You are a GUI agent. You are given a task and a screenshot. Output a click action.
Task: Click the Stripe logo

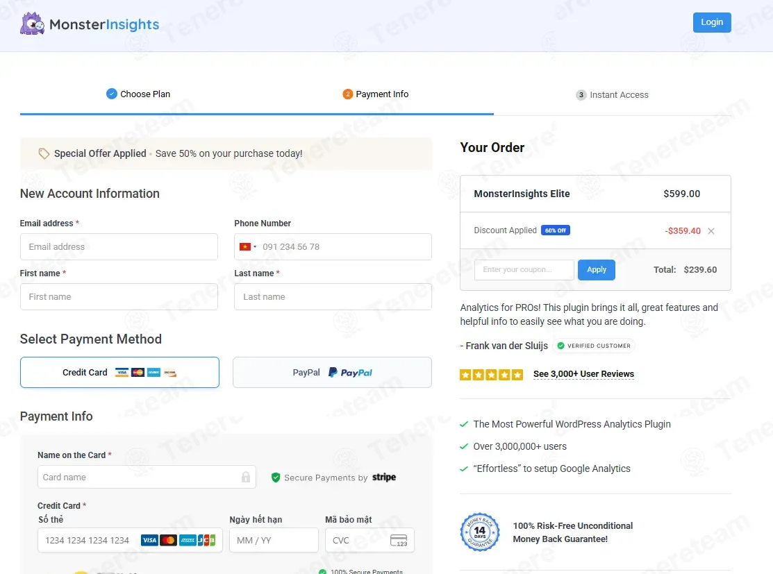pos(384,477)
